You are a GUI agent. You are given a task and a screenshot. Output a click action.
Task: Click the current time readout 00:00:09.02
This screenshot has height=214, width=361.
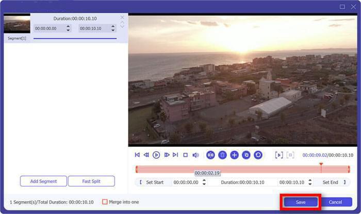[315, 155]
